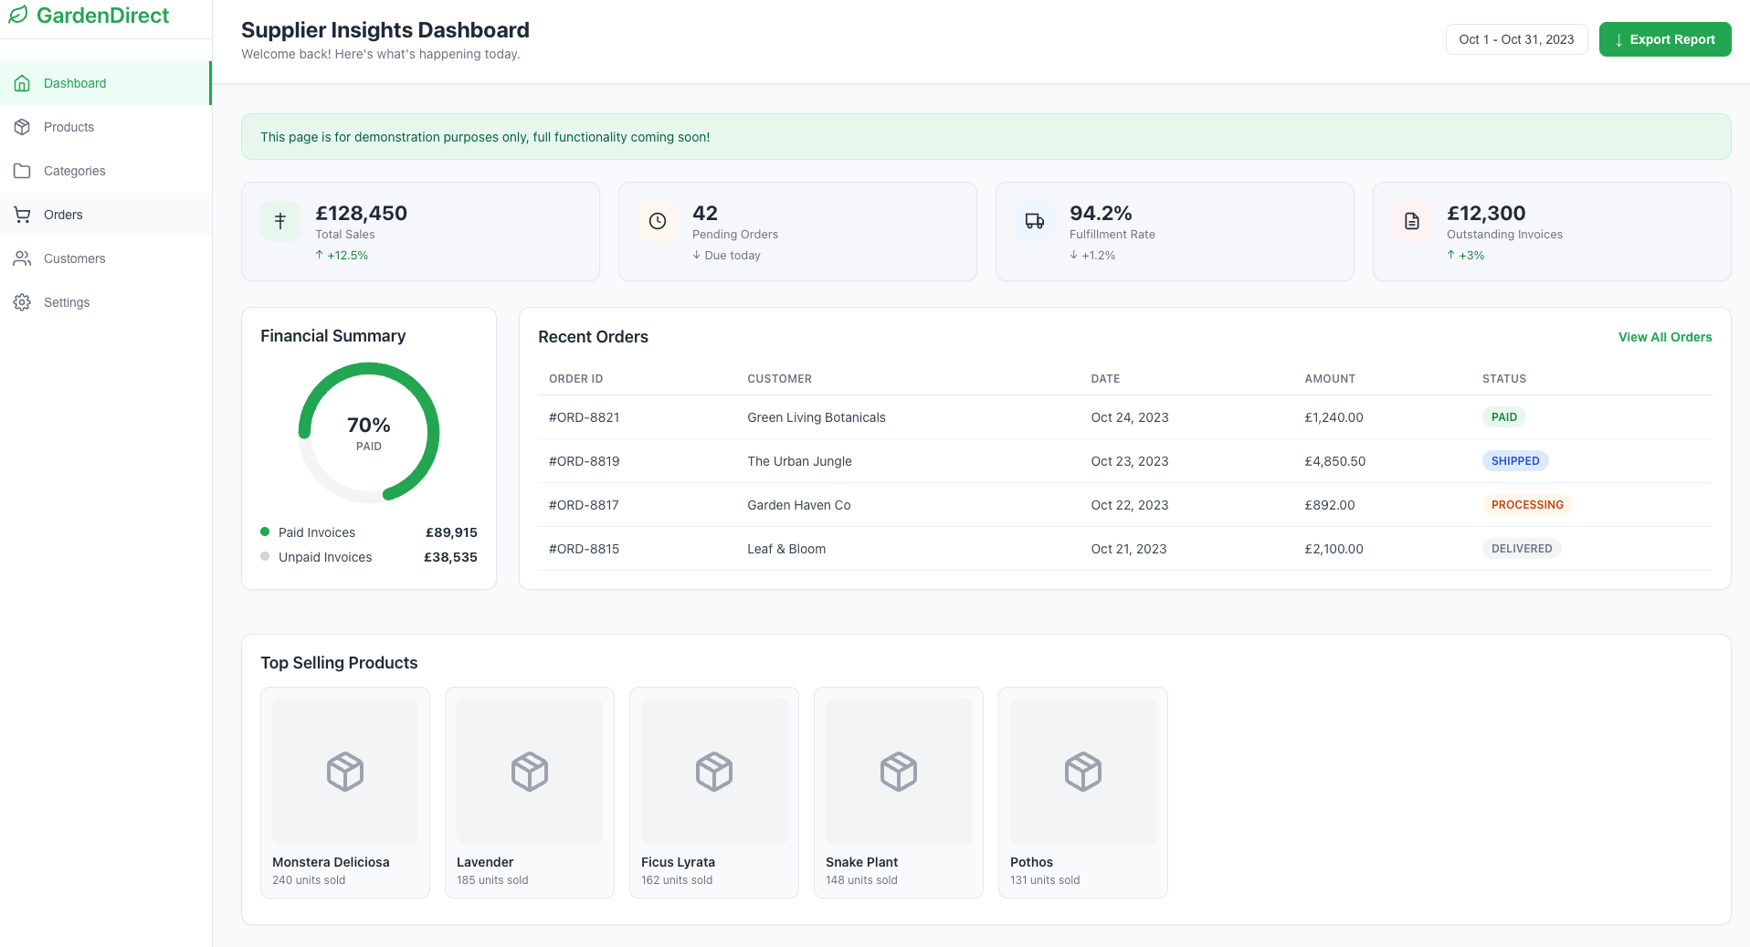Open Categories via the folder icon

tap(21, 171)
